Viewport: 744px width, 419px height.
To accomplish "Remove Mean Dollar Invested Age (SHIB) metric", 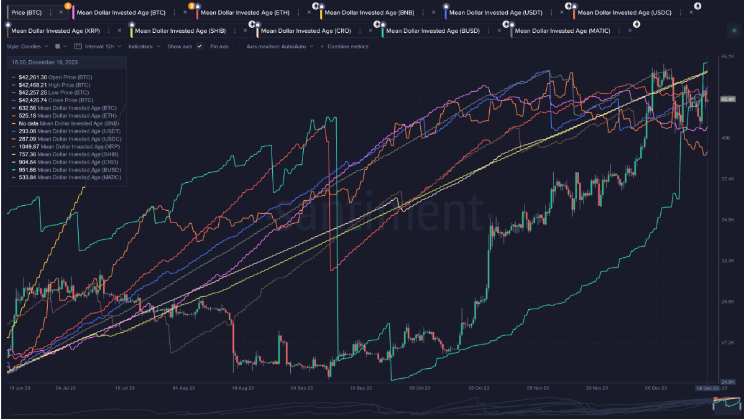I will point(245,31).
